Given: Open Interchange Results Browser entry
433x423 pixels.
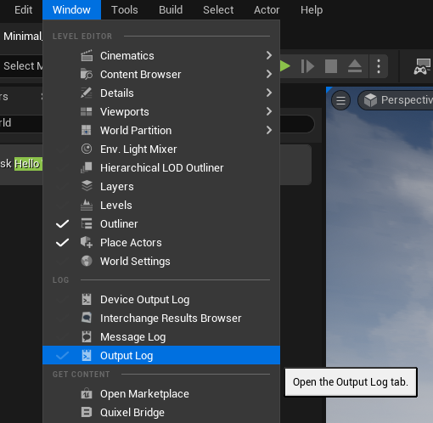Looking at the screenshot, I should 161,318.
